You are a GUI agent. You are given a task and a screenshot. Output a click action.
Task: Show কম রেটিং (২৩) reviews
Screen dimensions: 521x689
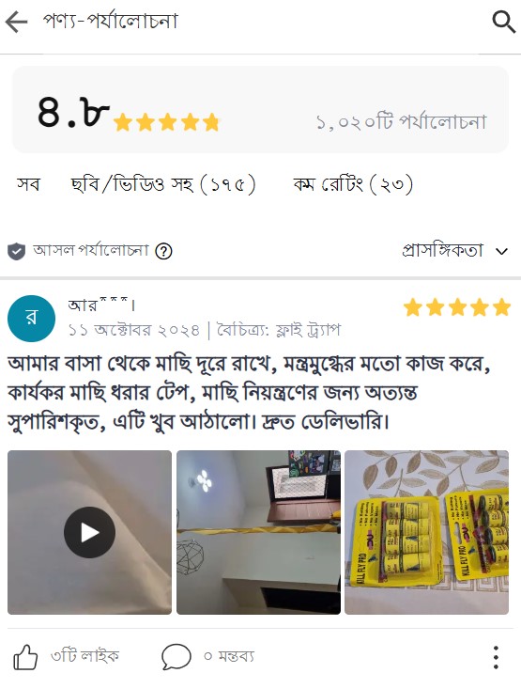pos(353,184)
